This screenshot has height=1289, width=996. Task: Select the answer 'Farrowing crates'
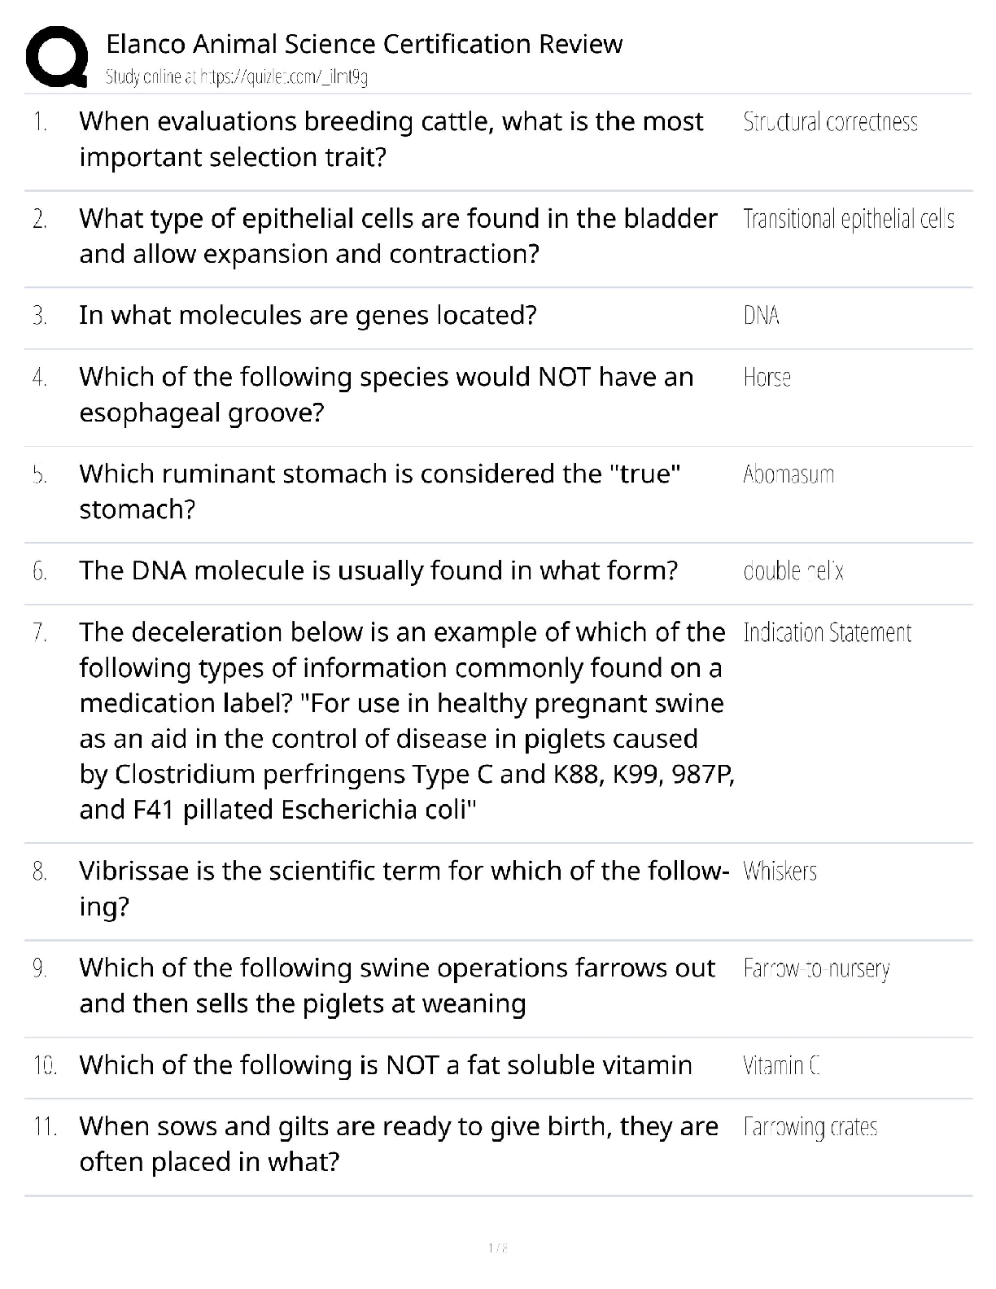pyautogui.click(x=810, y=1127)
